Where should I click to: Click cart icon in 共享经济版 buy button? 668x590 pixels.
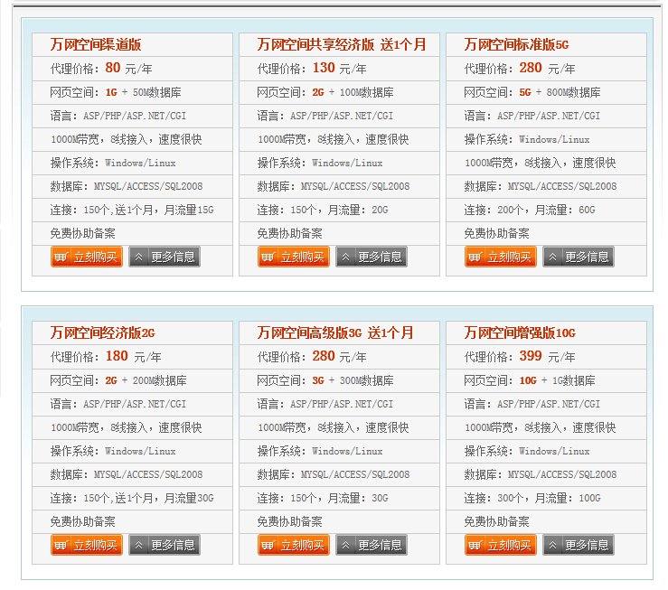[268, 257]
